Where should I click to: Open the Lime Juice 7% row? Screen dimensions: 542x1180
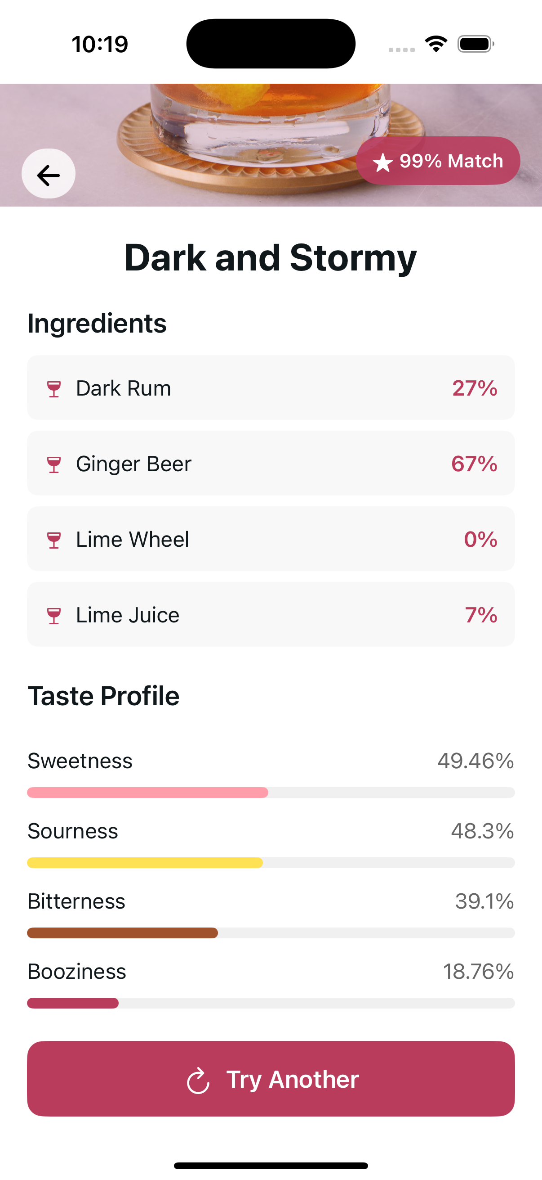[271, 614]
